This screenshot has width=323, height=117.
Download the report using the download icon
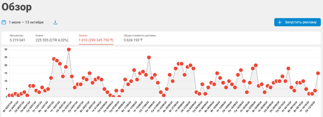[55, 22]
